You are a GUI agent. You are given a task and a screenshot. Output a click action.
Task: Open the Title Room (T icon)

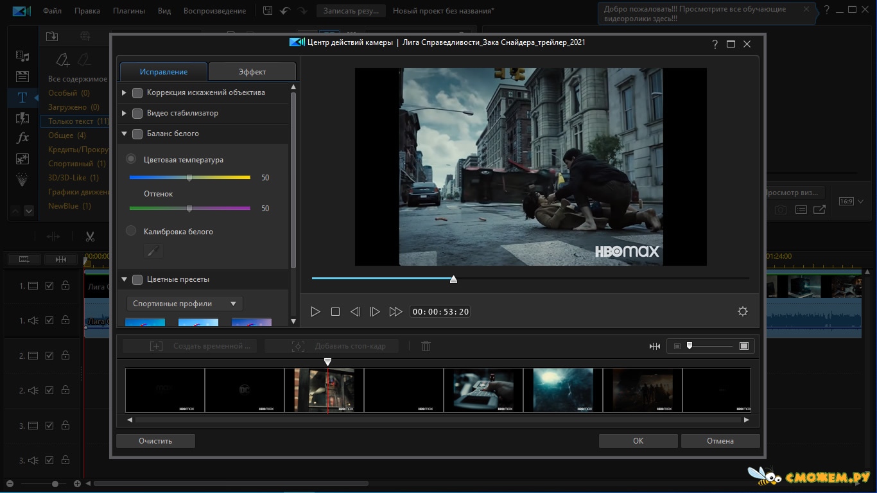point(22,98)
